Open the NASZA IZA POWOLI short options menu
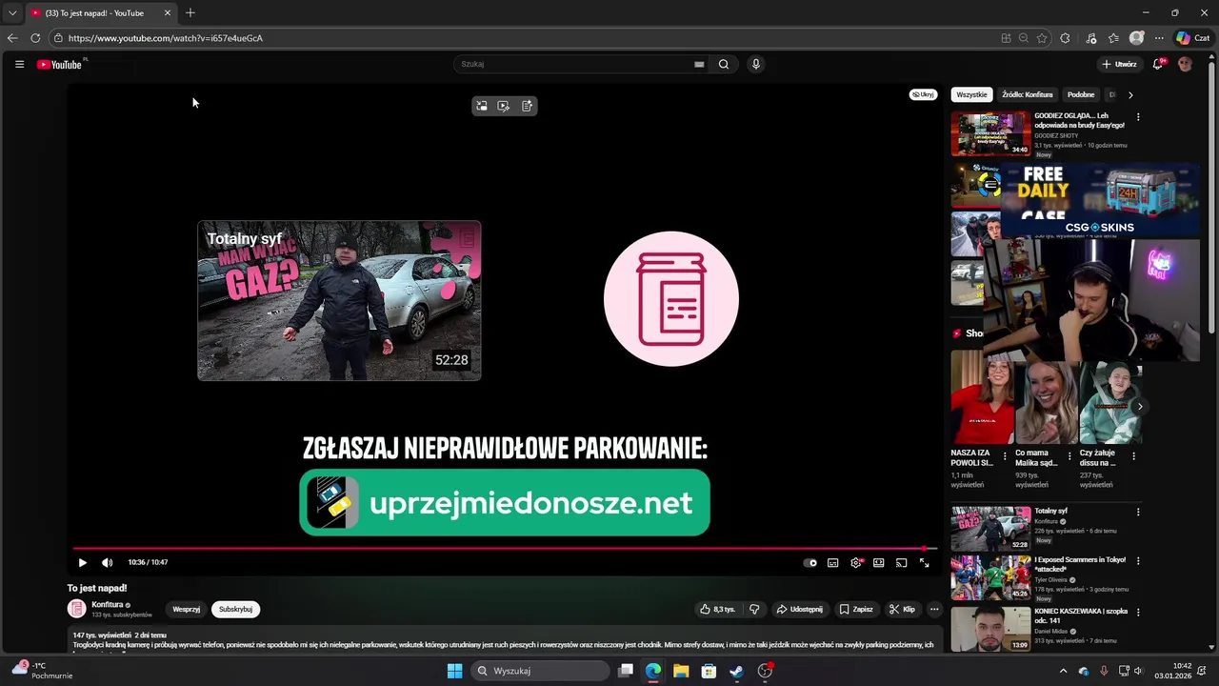The image size is (1219, 686). pyautogui.click(x=1005, y=456)
